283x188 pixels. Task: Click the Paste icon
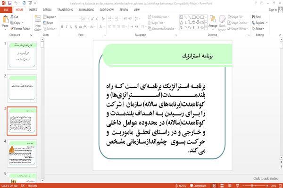[x=5, y=19]
